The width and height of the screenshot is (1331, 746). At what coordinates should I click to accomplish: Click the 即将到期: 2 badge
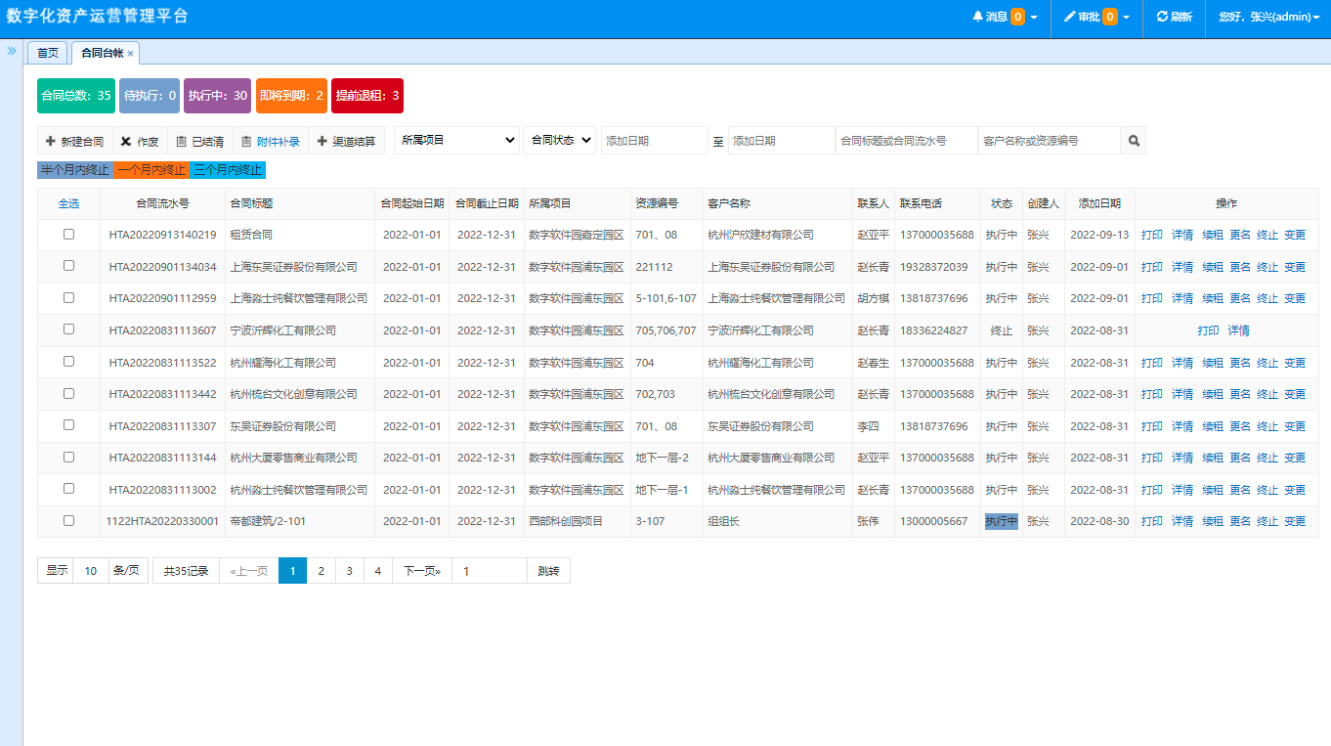pyautogui.click(x=291, y=96)
